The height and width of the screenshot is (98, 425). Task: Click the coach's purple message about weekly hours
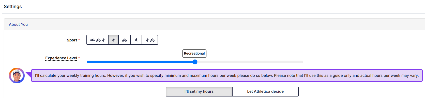(x=227, y=76)
